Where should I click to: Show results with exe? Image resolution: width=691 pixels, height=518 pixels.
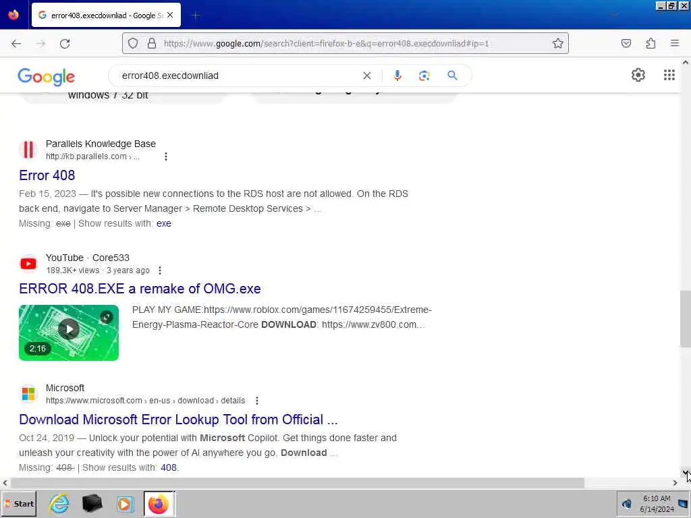164,223
